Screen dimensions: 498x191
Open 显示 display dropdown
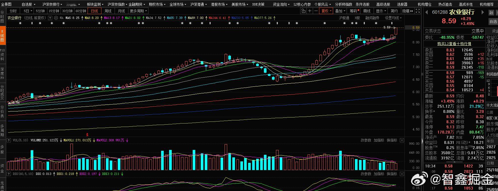point(381,11)
